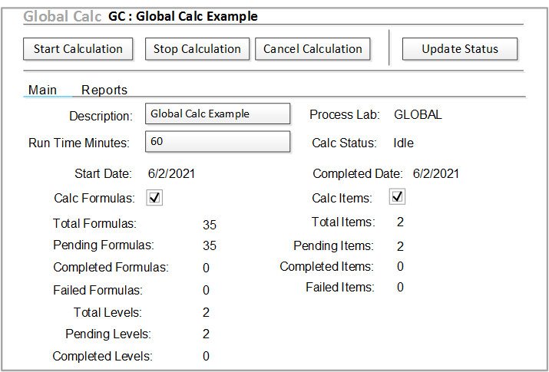Image resolution: width=549 pixels, height=372 pixels.
Task: Click the Failed Formulas count
Action: 206,290
